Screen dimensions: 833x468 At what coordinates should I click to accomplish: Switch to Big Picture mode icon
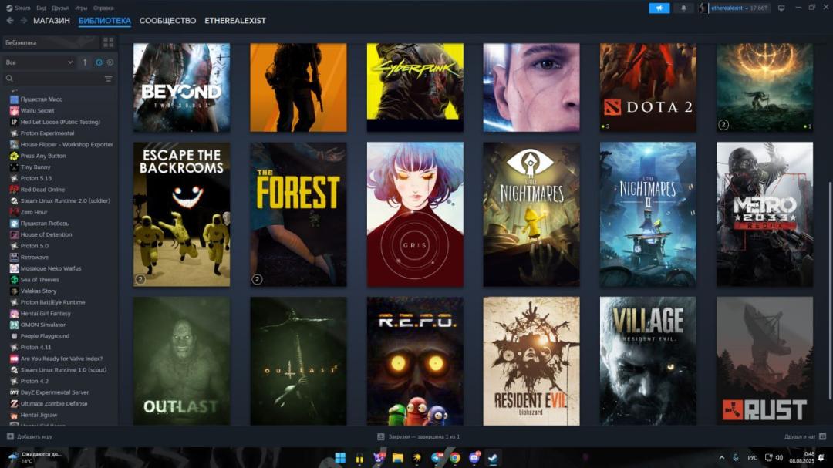tap(781, 8)
